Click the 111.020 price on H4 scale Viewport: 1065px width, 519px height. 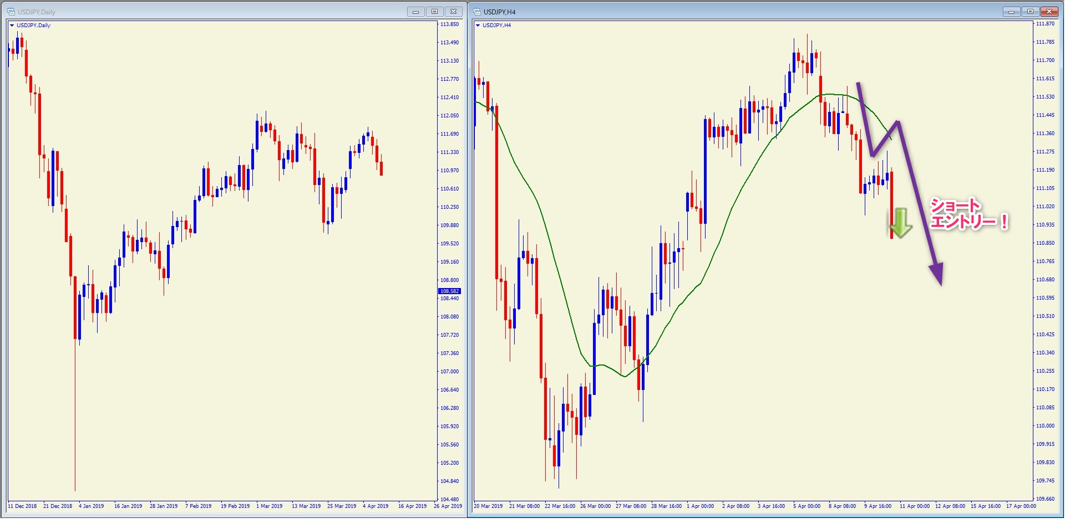(x=1046, y=207)
